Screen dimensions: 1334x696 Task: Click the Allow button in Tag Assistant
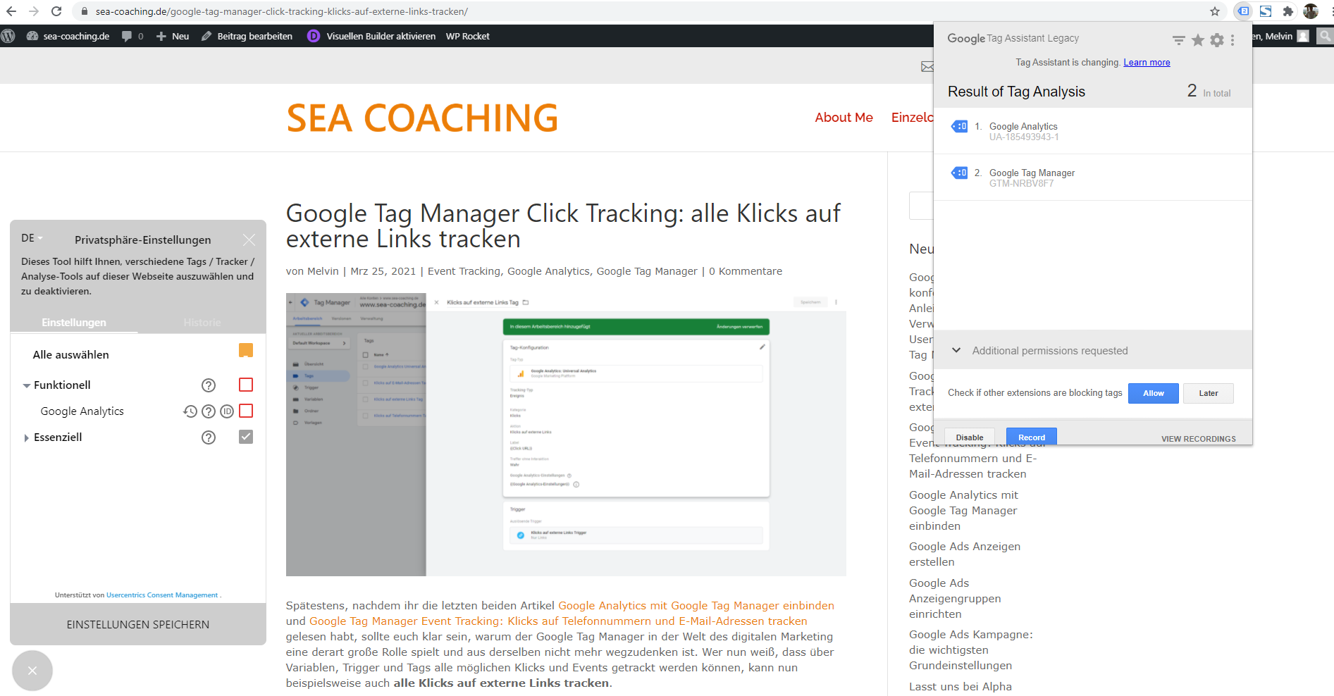(1153, 393)
